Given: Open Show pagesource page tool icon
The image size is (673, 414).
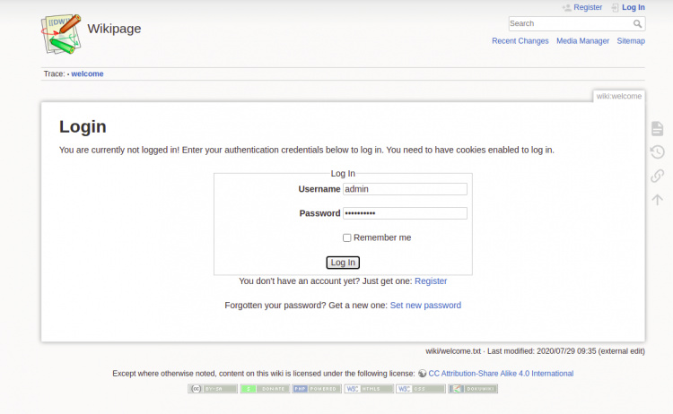Looking at the screenshot, I should coord(657,129).
